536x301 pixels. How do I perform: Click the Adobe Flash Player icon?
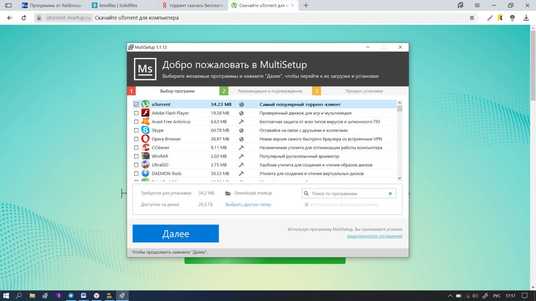pyautogui.click(x=145, y=113)
